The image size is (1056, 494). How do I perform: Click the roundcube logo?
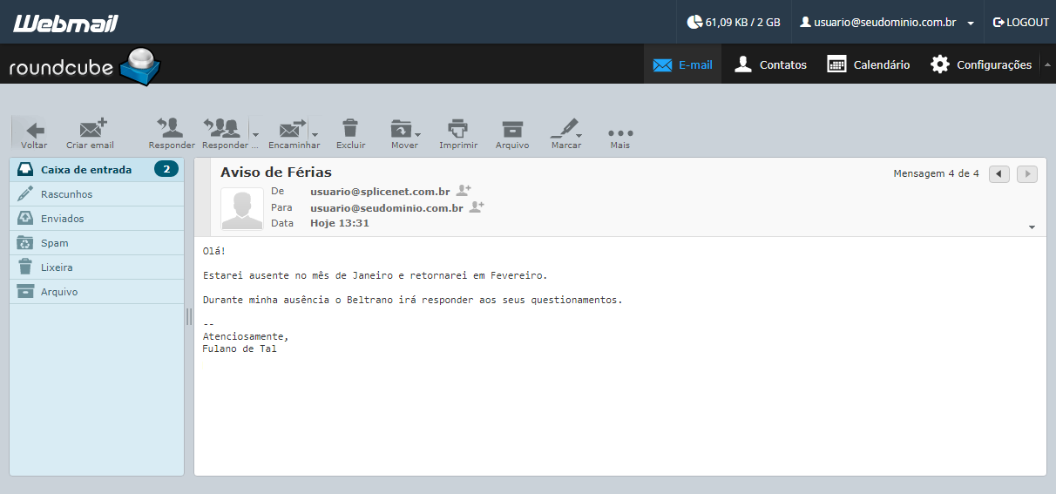[85, 66]
